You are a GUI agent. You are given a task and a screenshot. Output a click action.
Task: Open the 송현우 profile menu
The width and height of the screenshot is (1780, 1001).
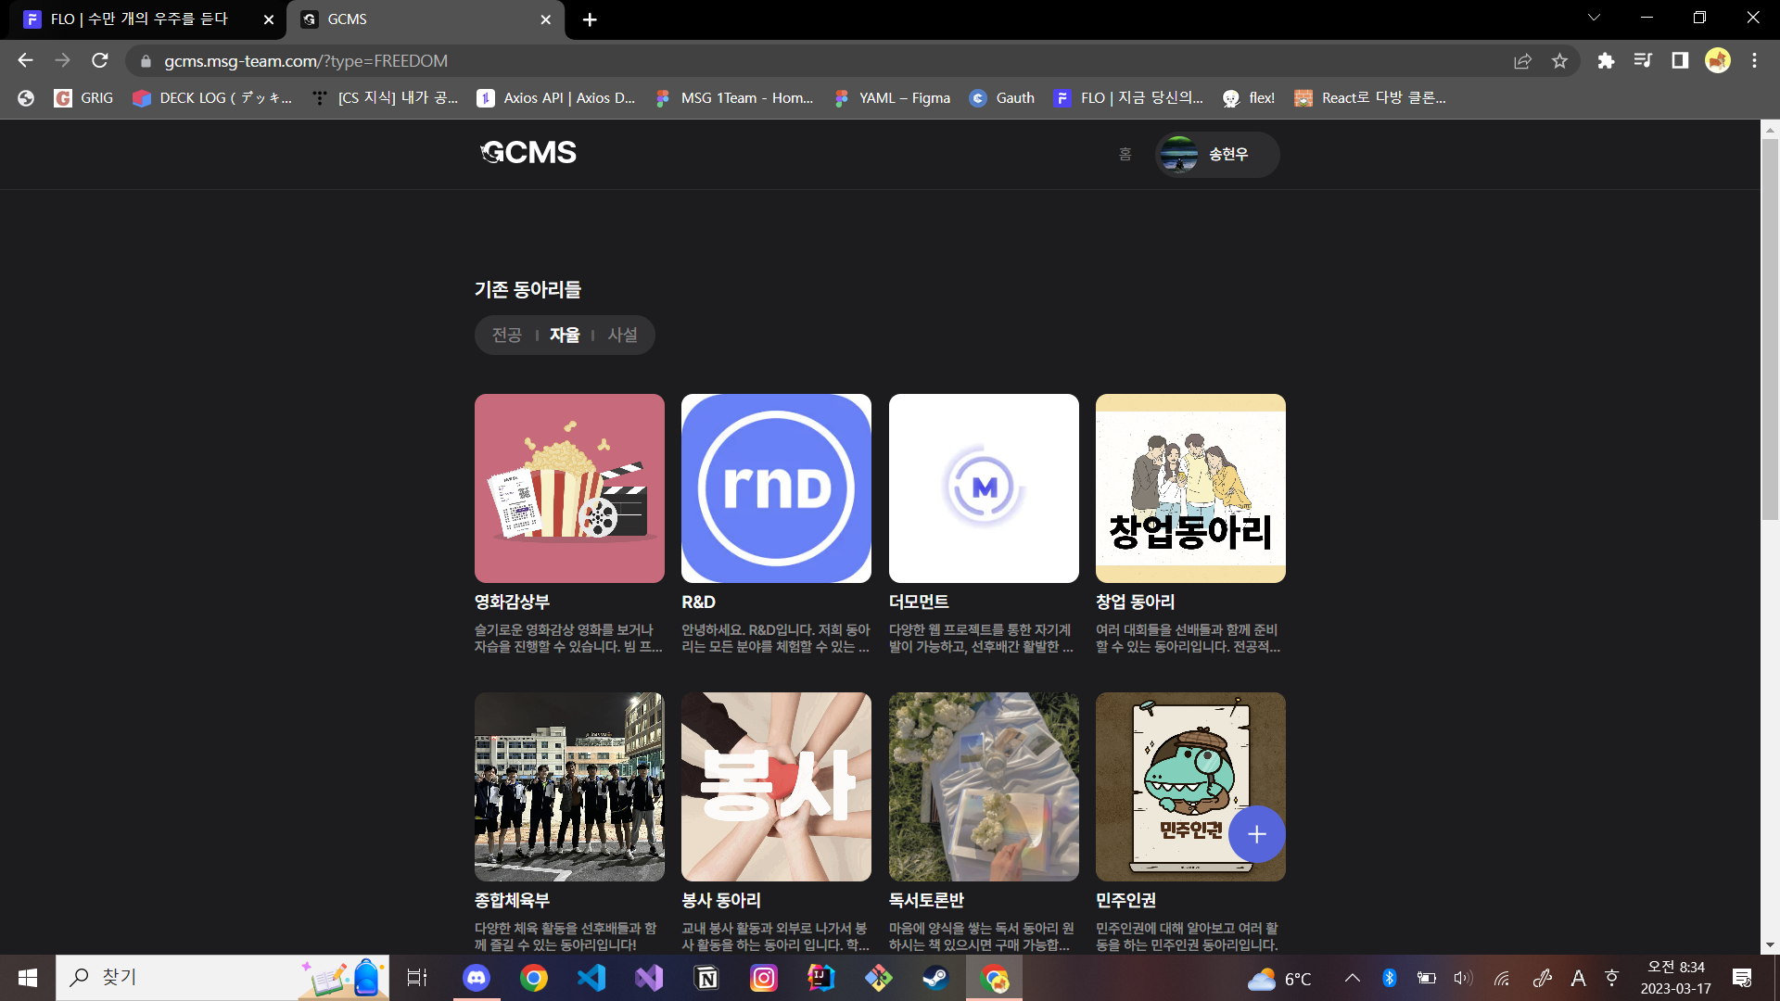tap(1216, 155)
